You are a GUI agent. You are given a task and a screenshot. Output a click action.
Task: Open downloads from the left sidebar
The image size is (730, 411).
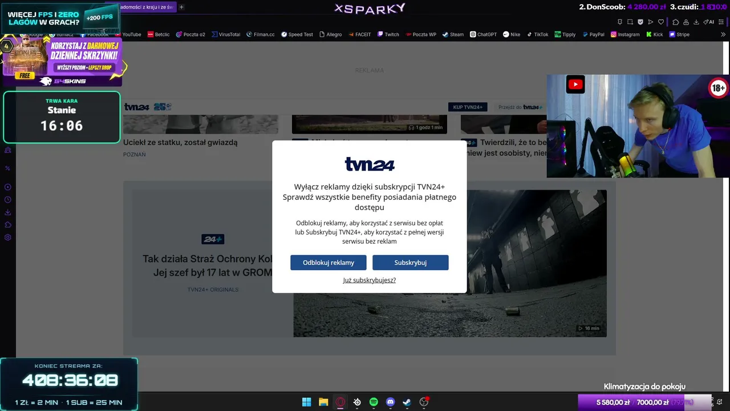click(x=8, y=212)
